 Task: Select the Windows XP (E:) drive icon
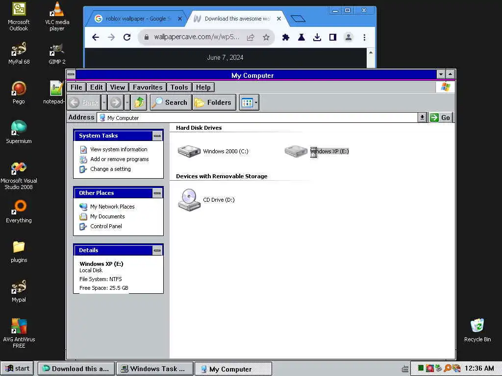[296, 151]
